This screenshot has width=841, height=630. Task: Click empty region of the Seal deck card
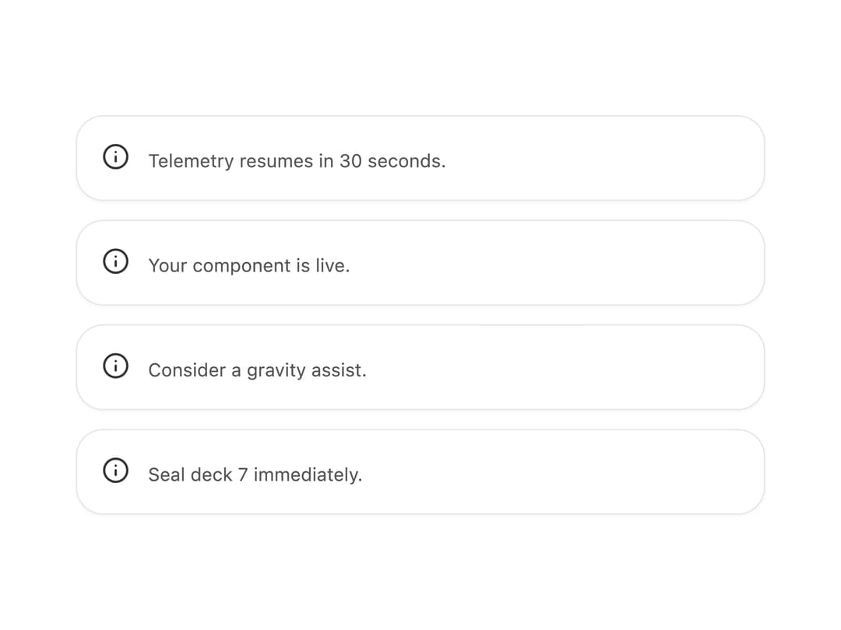click(563, 471)
